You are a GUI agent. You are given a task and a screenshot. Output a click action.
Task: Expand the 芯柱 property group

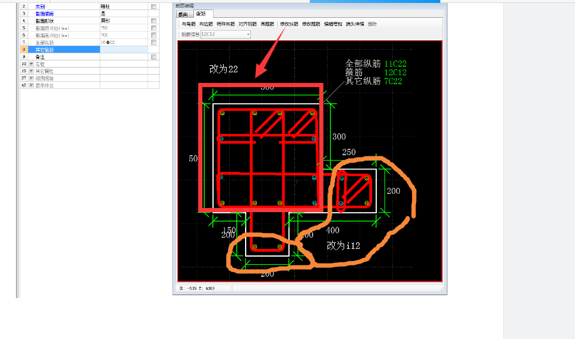click(31, 64)
